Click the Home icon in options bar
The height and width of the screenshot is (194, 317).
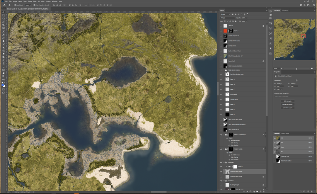pos(3,5)
